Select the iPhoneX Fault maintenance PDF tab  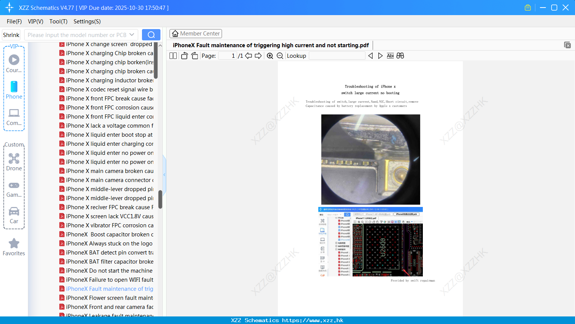tap(271, 45)
